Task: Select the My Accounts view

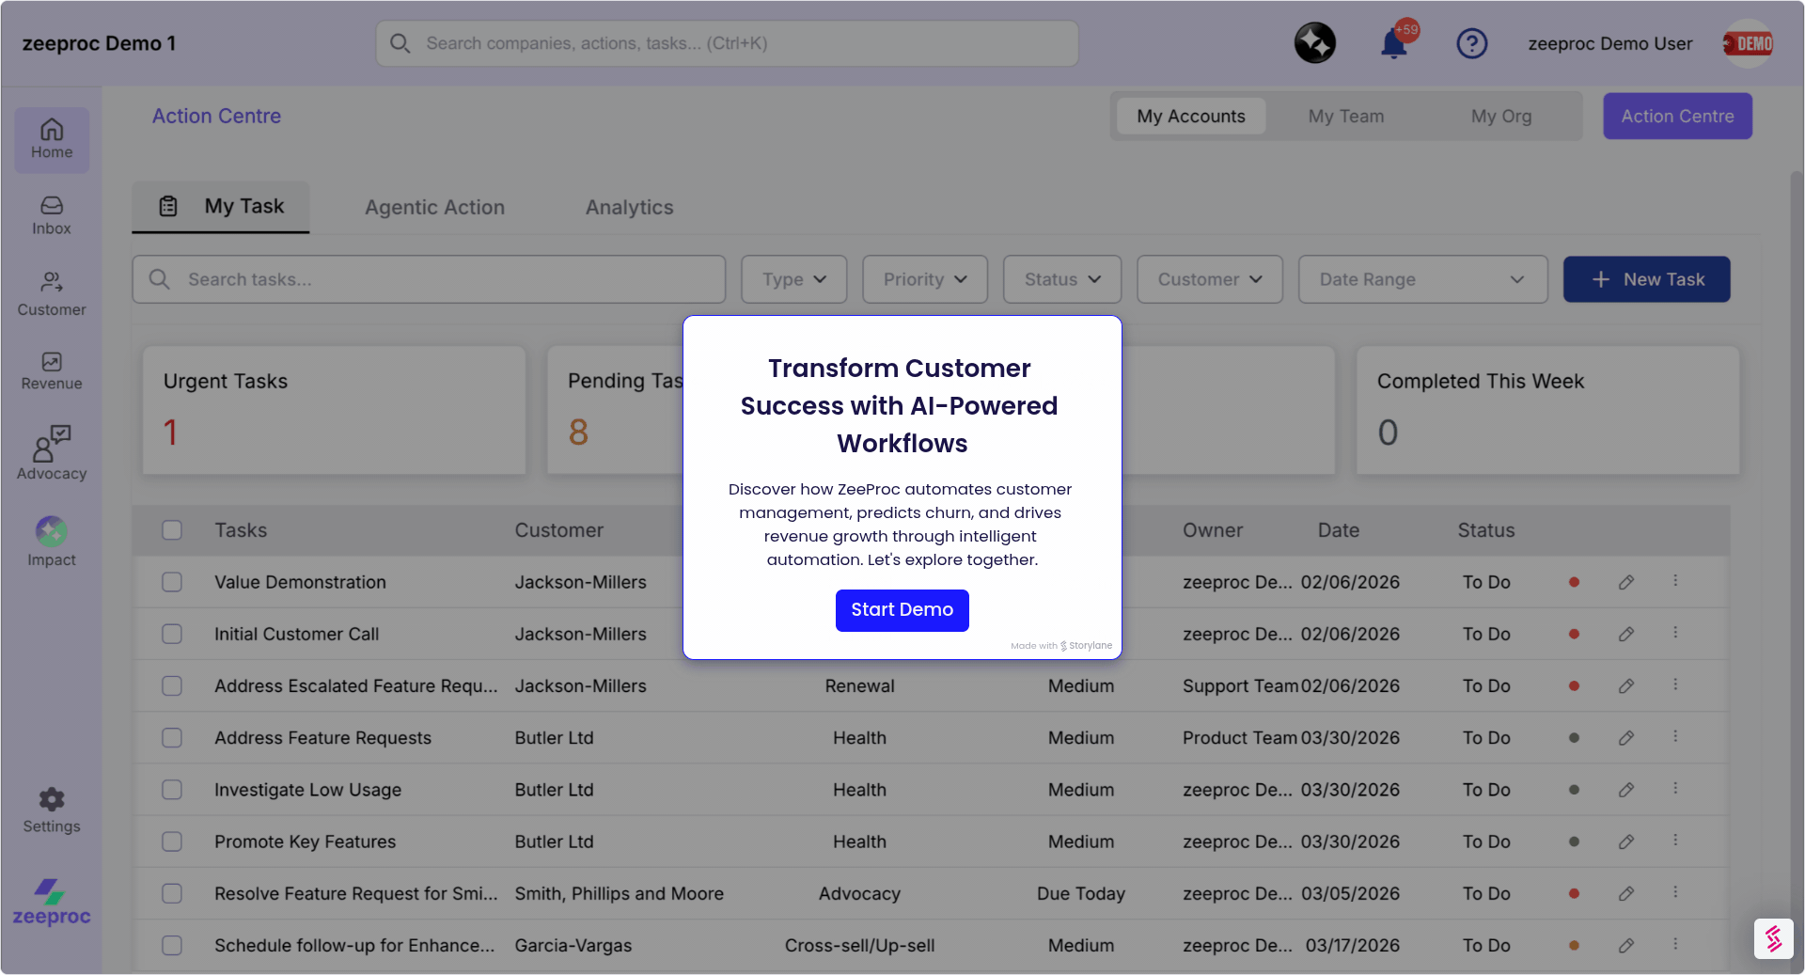Action: click(1191, 117)
